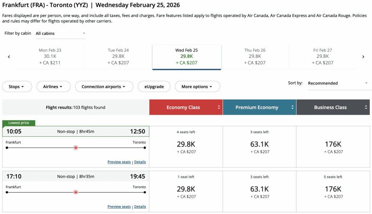
Task: Preview seats for the 10:05 flight
Action: [119, 162]
